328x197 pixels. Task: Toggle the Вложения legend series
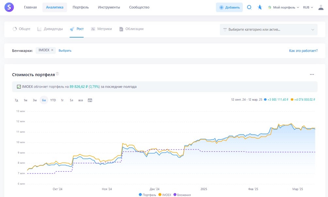(182, 195)
